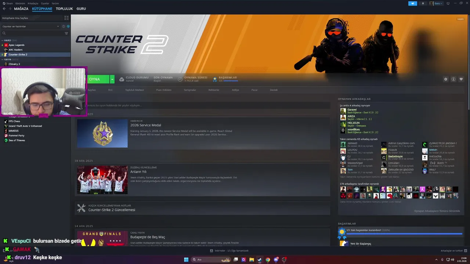Open the Oyunlar menu

[x=45, y=3]
